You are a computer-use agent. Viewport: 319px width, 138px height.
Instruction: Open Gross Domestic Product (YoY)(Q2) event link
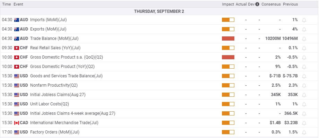click(62, 67)
